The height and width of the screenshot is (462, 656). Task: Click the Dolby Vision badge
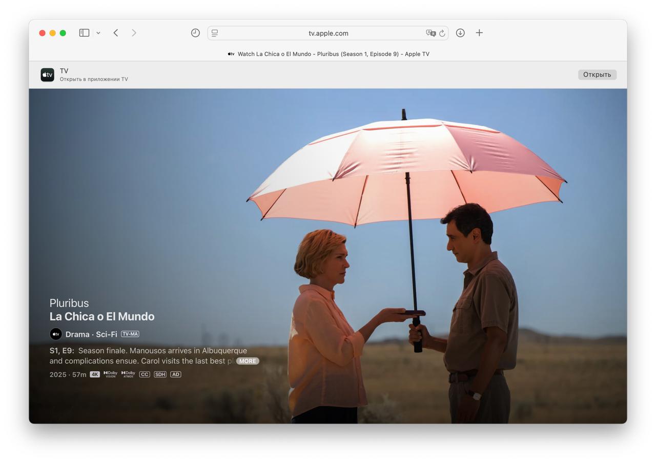coord(110,374)
